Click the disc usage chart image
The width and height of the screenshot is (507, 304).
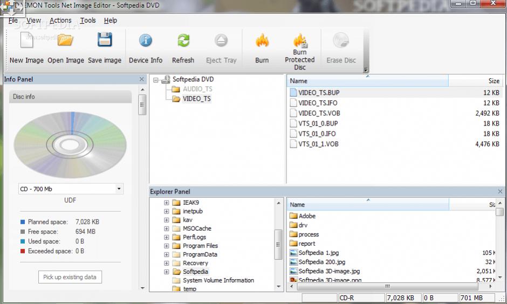70,145
